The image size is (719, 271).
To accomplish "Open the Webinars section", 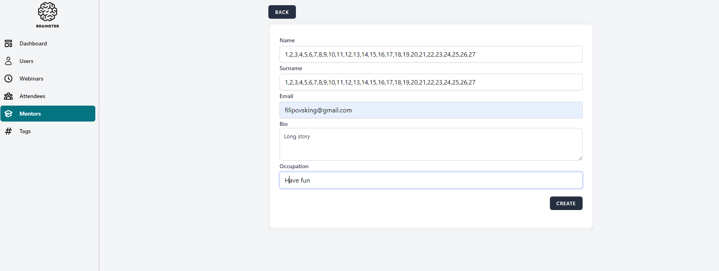I will point(31,79).
